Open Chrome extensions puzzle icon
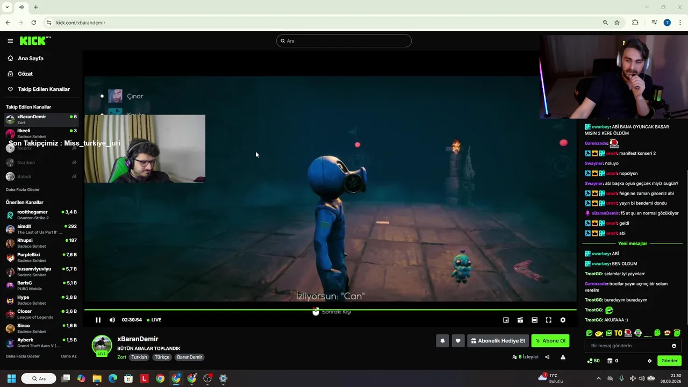Viewport: 688px width, 387px height. tap(635, 23)
